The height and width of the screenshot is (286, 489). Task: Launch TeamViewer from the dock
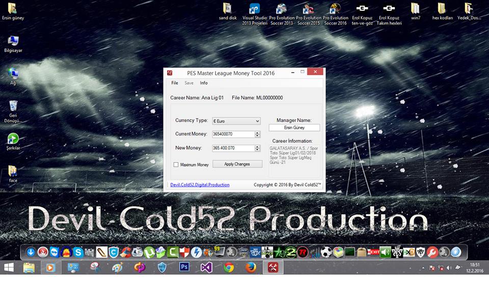(x=55, y=252)
